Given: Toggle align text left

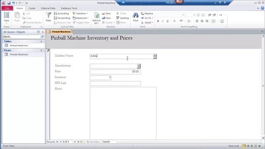Looking at the screenshot, I should 197,21.
